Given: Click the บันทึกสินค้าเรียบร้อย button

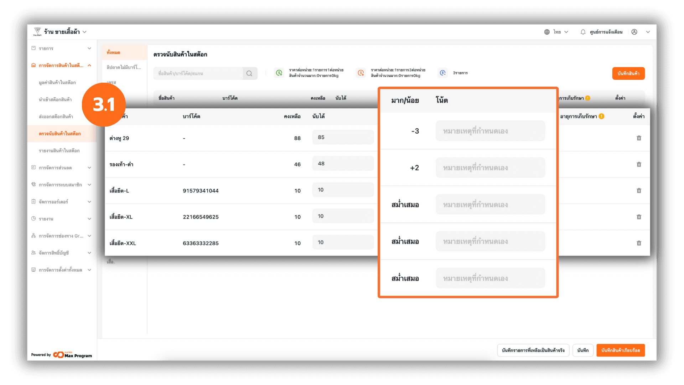Looking at the screenshot, I should [620, 350].
